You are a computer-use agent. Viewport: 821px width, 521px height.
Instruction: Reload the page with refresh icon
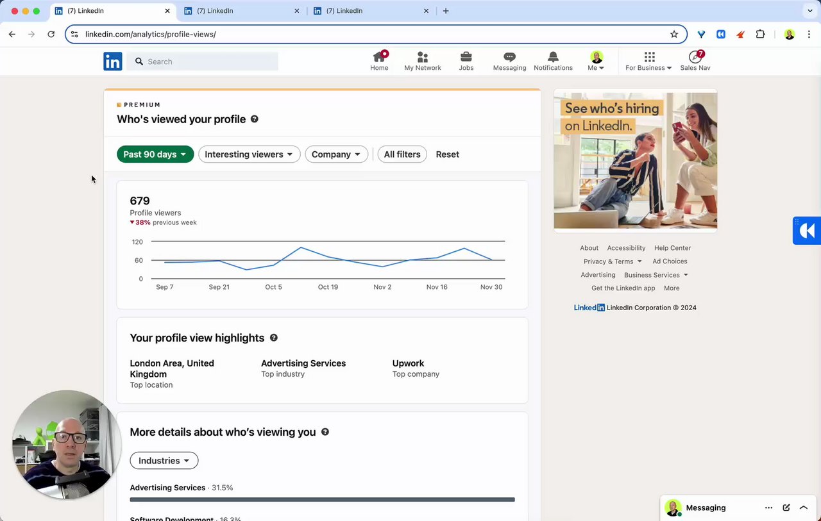click(x=51, y=34)
